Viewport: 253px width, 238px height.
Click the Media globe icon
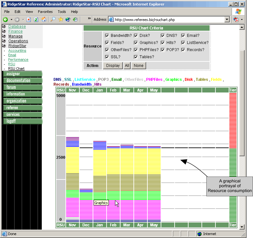pyautogui.click(x=68, y=19)
